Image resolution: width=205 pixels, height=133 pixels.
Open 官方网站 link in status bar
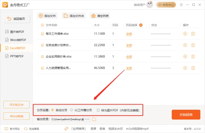pos(12,129)
